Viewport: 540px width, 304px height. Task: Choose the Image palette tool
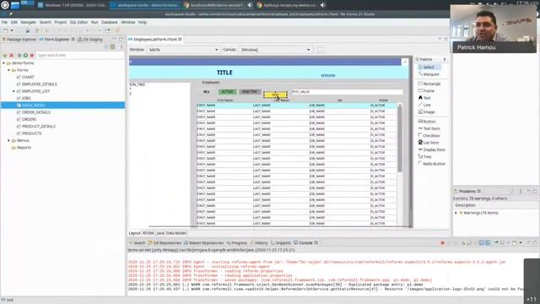[426, 112]
